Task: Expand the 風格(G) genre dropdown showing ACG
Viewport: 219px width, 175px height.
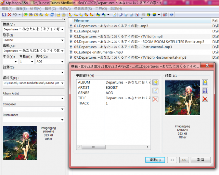Action: (62, 61)
